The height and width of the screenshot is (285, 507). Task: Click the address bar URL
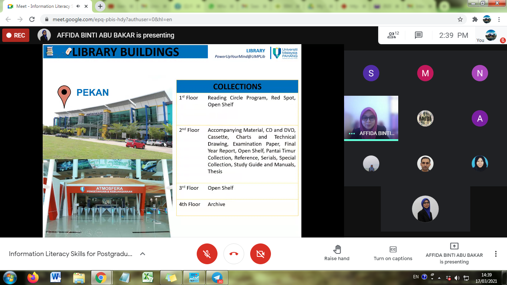pos(112,19)
